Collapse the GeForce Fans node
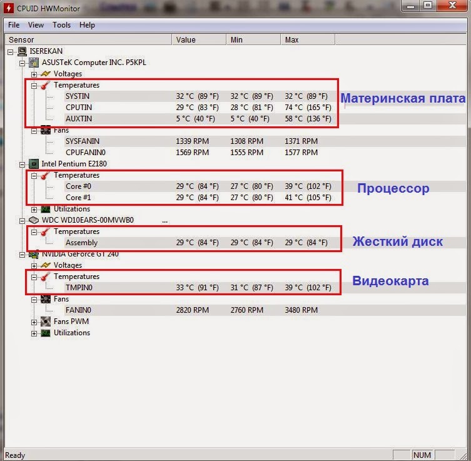The image size is (471, 461). tap(34, 300)
